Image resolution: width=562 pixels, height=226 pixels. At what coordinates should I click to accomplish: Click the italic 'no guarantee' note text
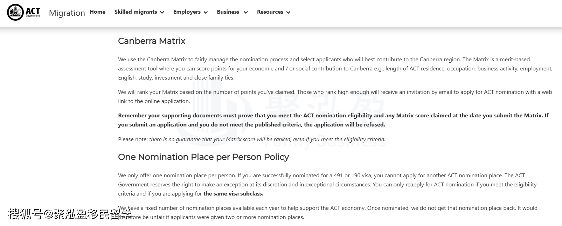[267, 139]
